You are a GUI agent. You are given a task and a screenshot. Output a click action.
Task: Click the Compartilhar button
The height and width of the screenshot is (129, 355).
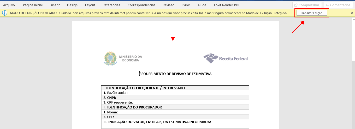pyautogui.click(x=307, y=5)
